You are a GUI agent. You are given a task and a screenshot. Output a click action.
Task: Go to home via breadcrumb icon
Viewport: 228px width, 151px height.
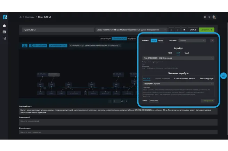coord(21,17)
